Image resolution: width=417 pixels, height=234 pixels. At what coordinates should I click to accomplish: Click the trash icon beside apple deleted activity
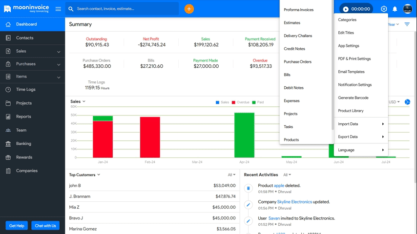(x=249, y=188)
